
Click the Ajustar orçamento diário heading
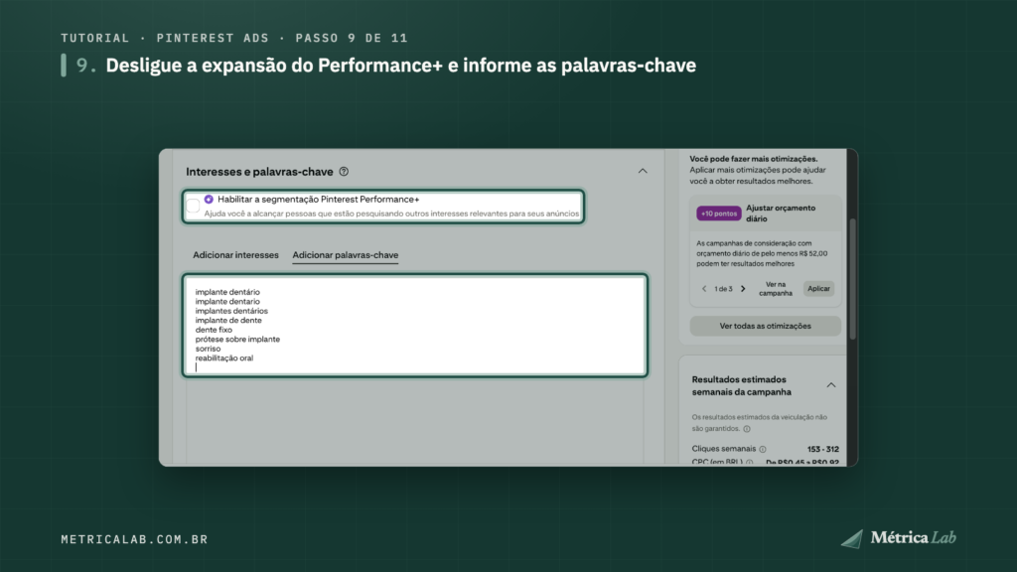tap(781, 214)
